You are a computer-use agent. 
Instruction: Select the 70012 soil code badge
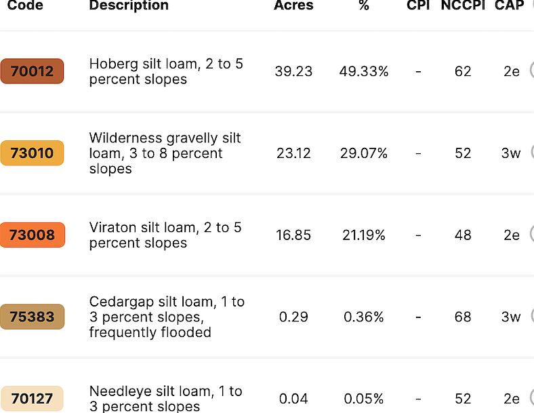click(x=32, y=71)
